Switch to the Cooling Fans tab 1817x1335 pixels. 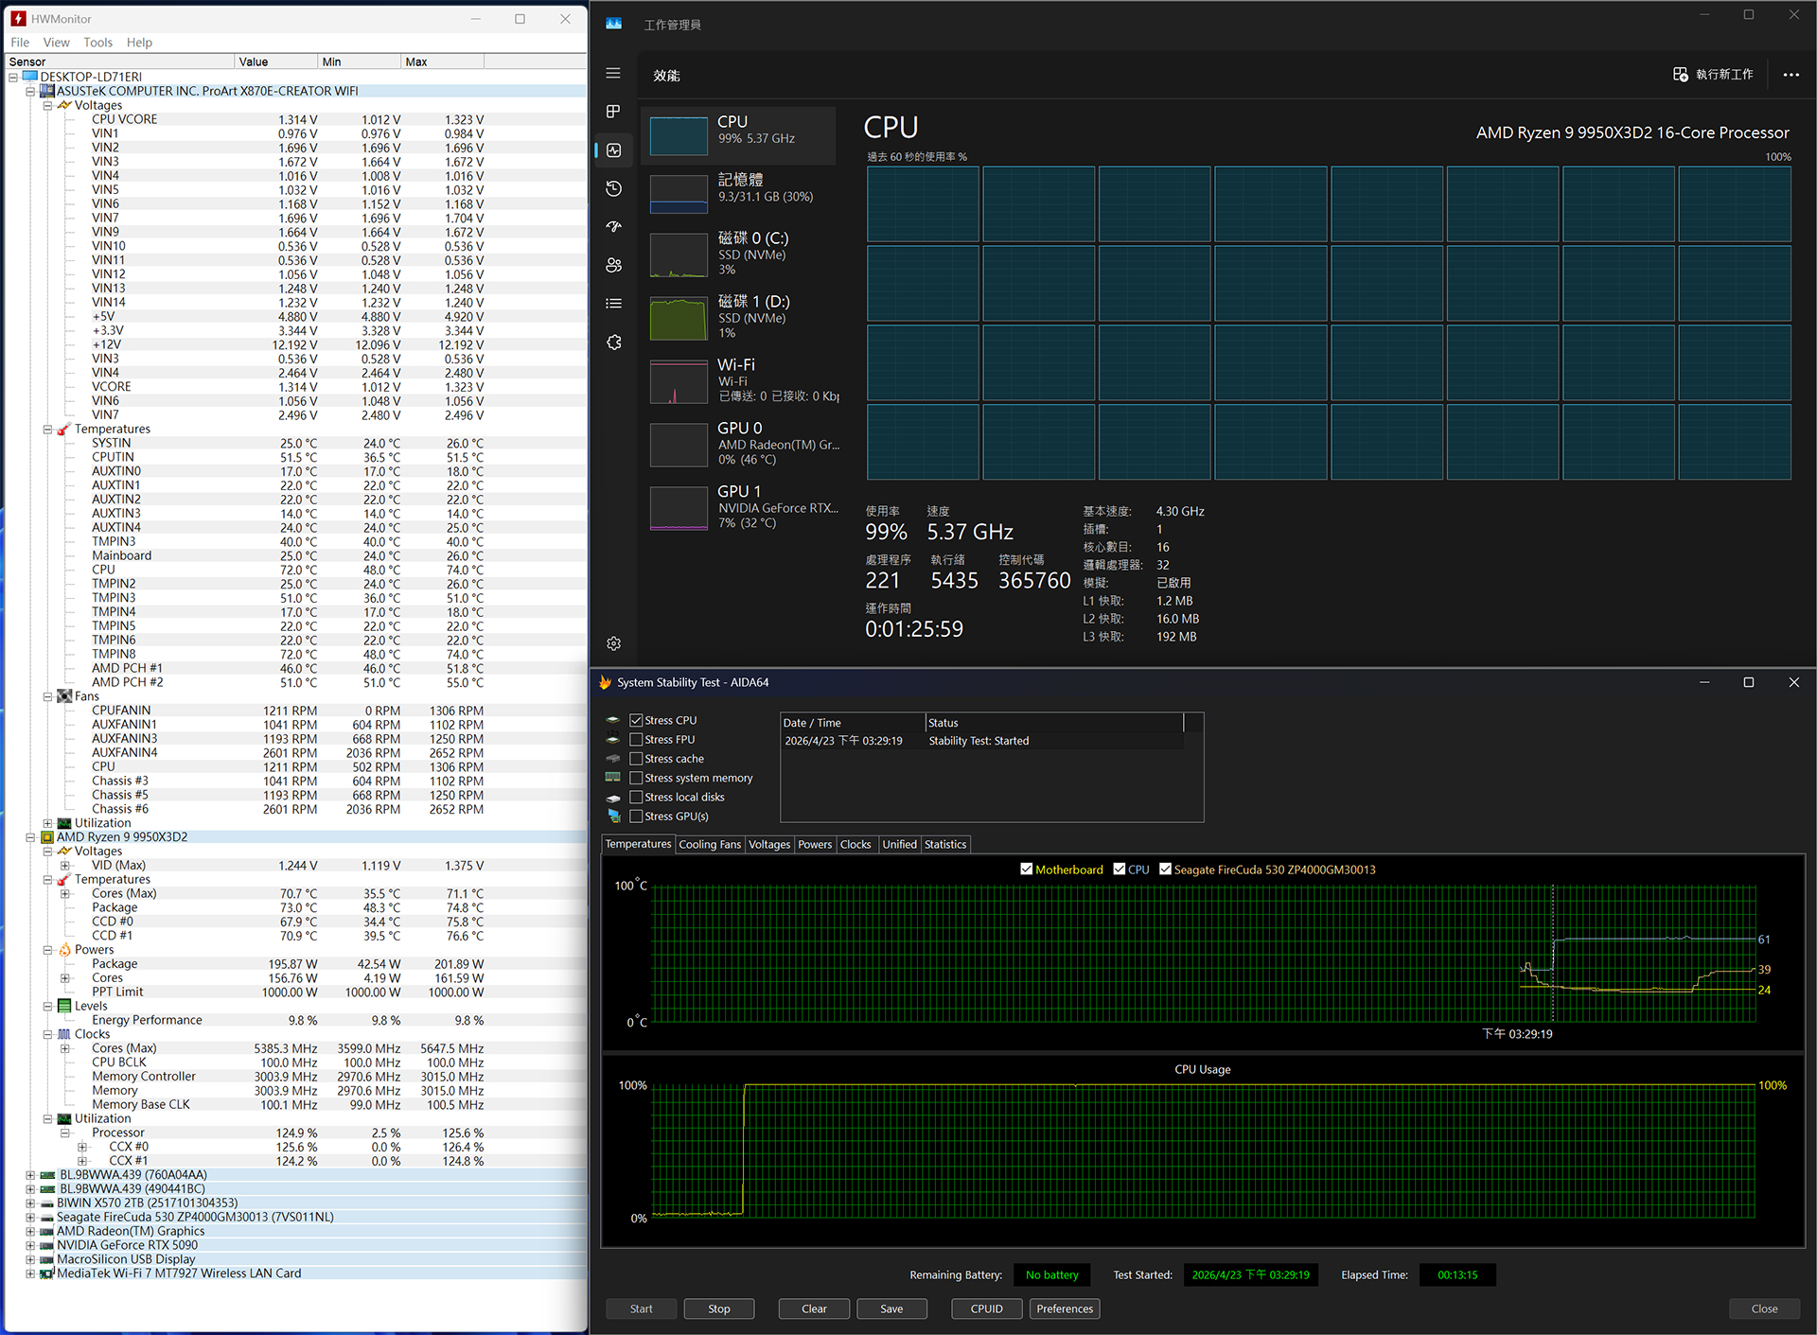coord(709,844)
